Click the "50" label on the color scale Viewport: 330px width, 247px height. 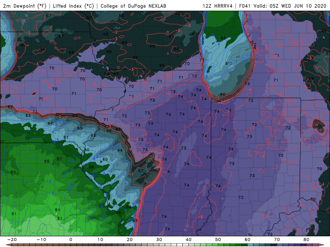(x=218, y=240)
